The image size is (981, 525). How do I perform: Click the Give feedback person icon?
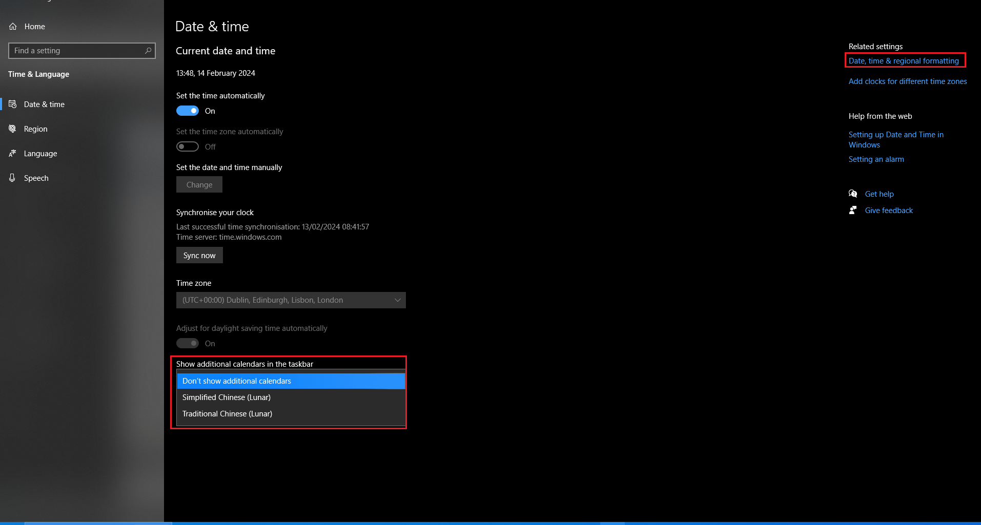point(853,210)
